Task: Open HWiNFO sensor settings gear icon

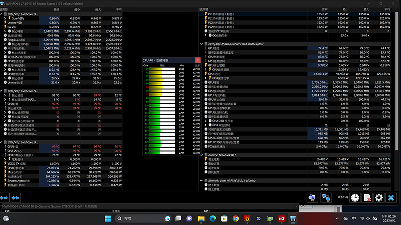Action: (380, 198)
